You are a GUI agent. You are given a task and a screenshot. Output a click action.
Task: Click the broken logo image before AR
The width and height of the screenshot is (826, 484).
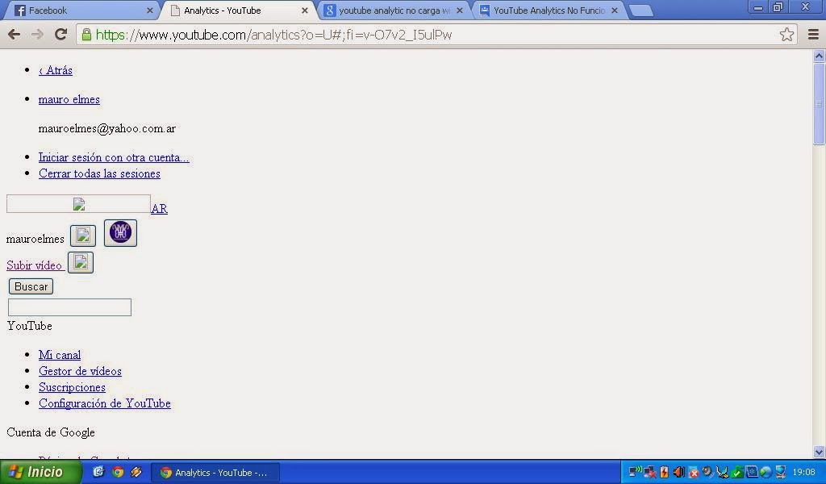tap(78, 204)
